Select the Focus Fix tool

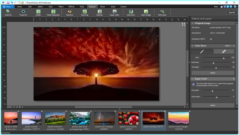(23, 13)
